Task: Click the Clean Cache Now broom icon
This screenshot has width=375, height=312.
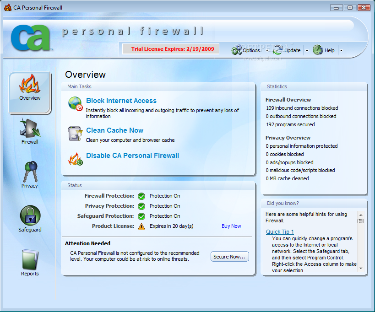Action: point(76,134)
